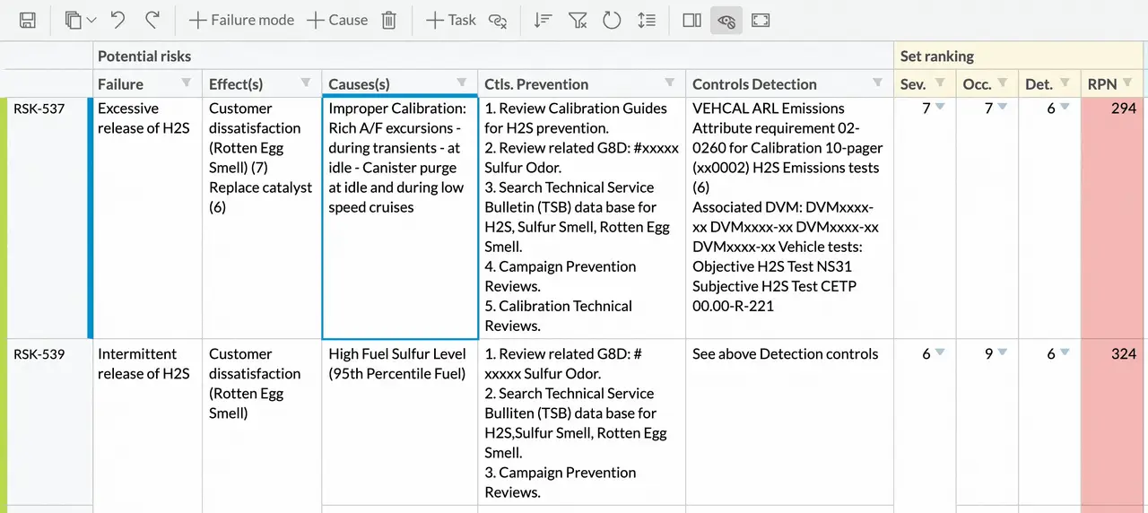The image size is (1148, 513).
Task: Undo the last change
Action: coord(117,20)
